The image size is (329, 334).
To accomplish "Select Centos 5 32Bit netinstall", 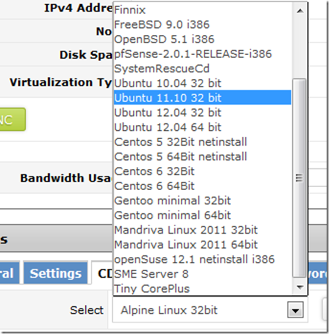I will 203,142.
